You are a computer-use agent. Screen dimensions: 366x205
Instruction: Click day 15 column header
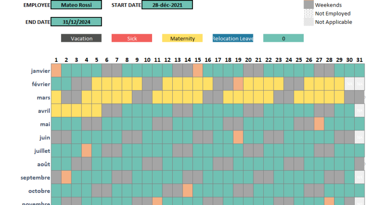[x=198, y=60]
